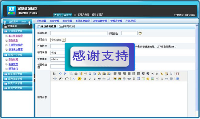Open the font size dropdown
Viewport: 200px width, 119px height.
(67, 79)
